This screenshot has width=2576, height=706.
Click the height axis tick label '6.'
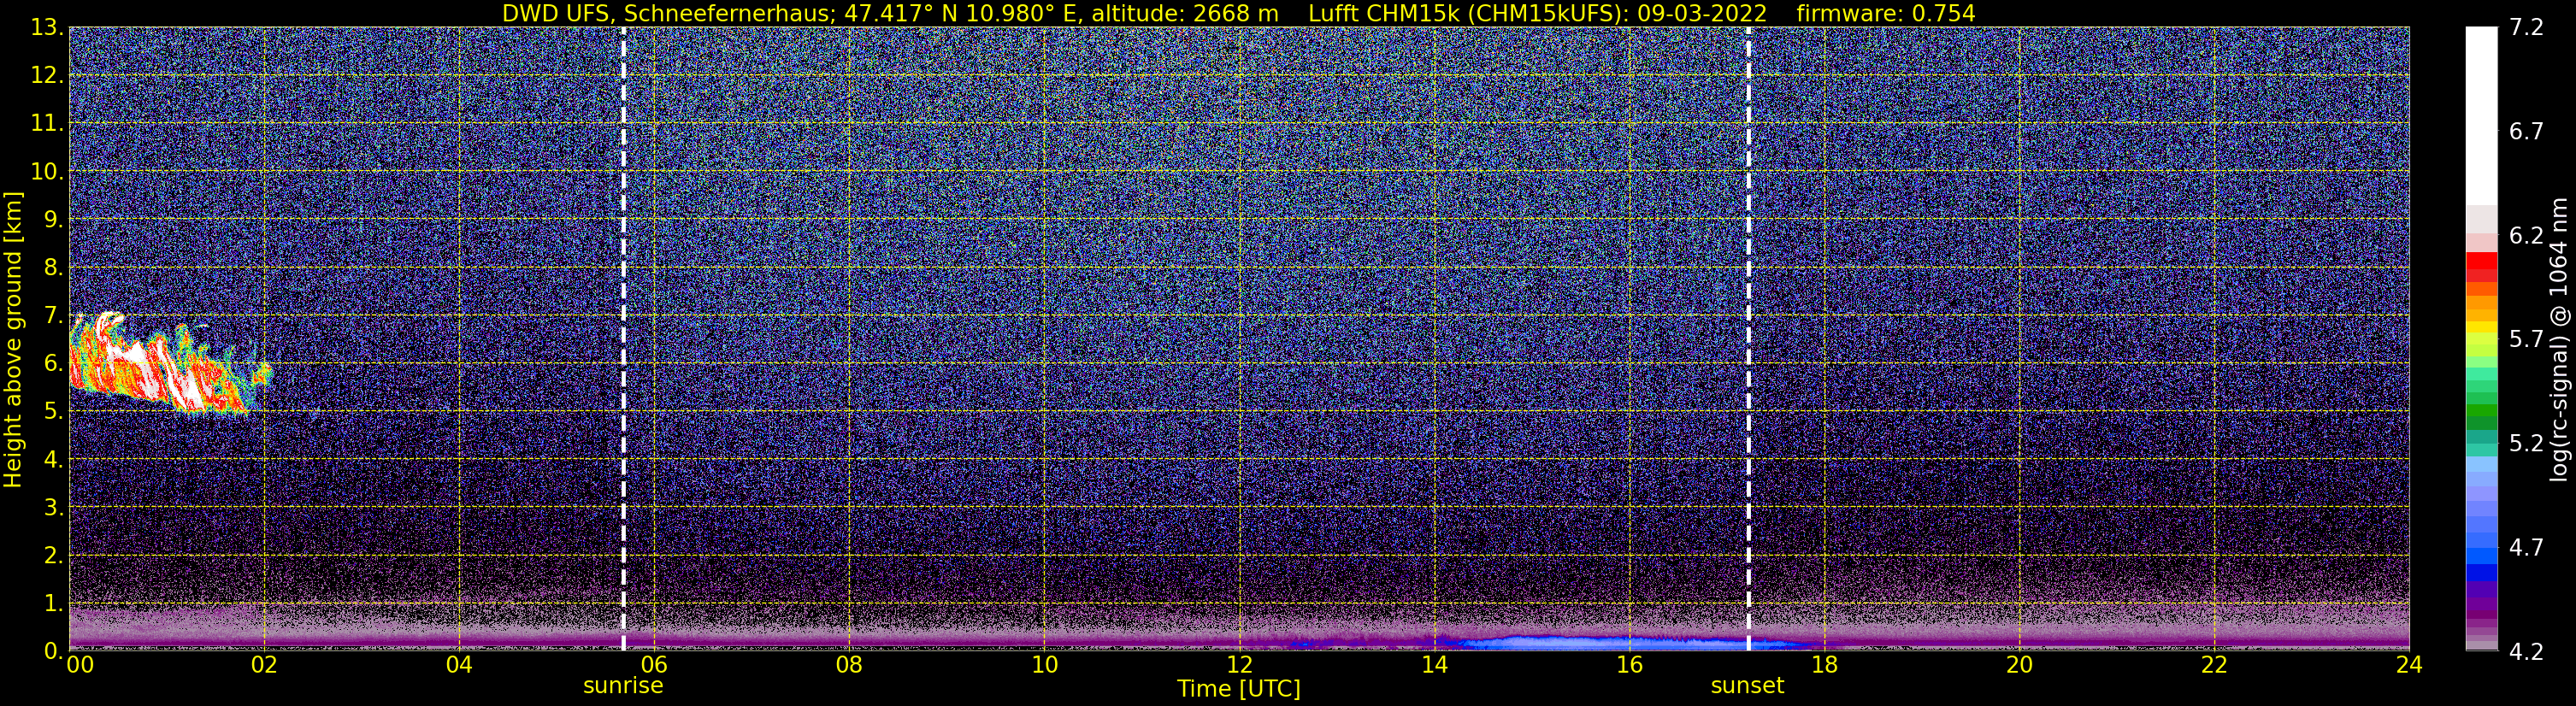pos(54,363)
